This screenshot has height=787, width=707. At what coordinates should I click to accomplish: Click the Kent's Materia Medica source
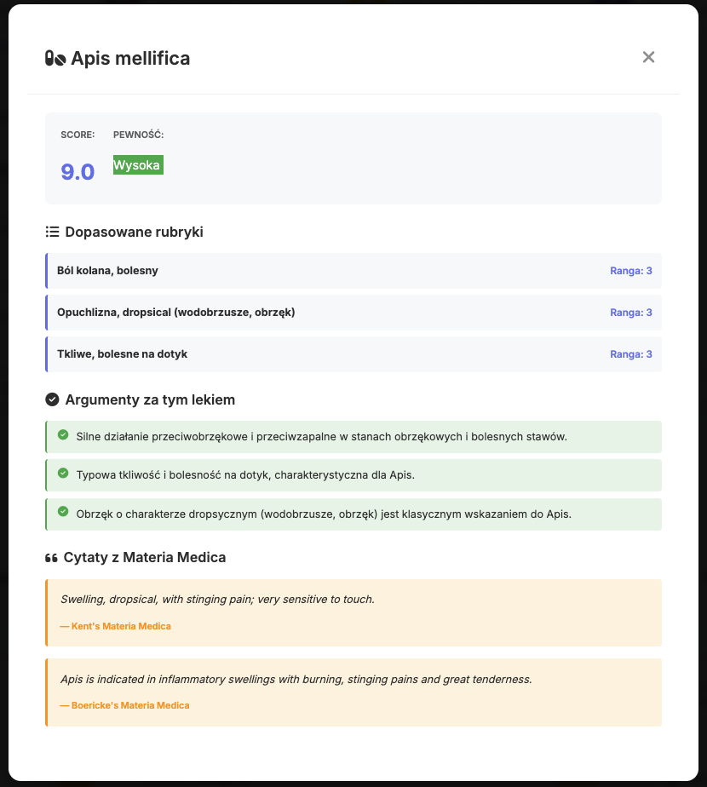tap(115, 626)
